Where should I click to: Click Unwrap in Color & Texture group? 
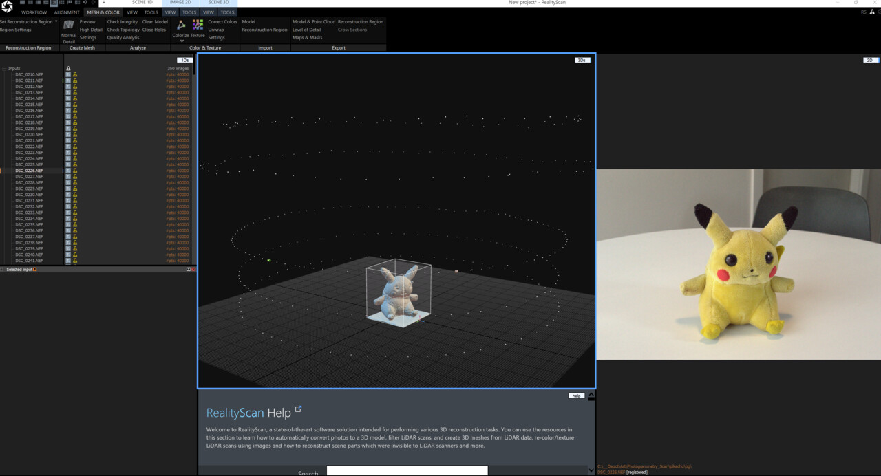coord(216,30)
